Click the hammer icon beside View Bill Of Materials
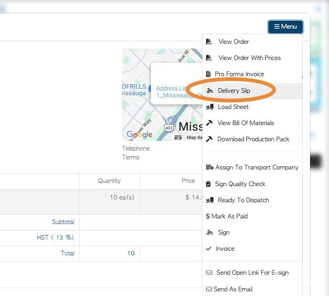The image size is (329, 296). tap(209, 123)
